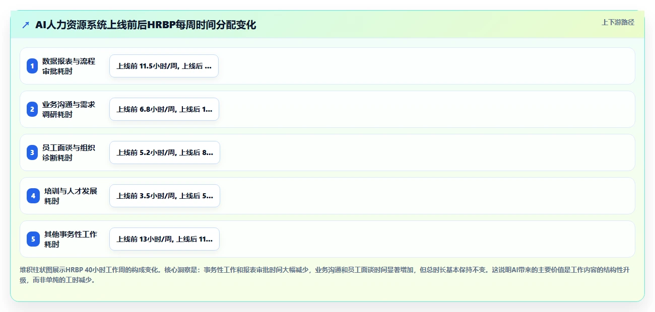Click step badge number 5

coord(33,239)
